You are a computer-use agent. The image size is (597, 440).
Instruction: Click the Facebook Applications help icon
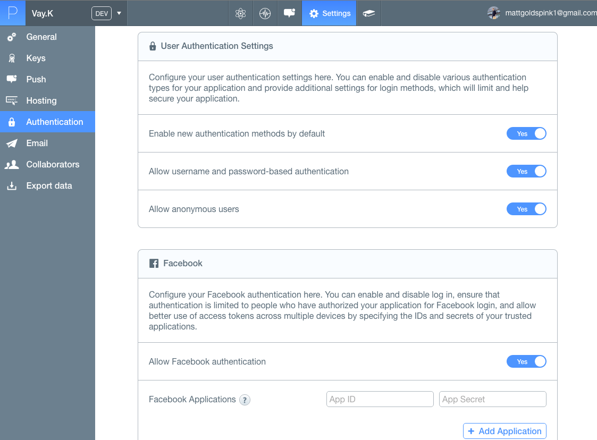click(x=245, y=400)
